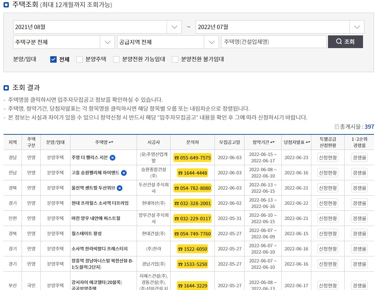Call phone number 055-649-7575

pos(192,158)
